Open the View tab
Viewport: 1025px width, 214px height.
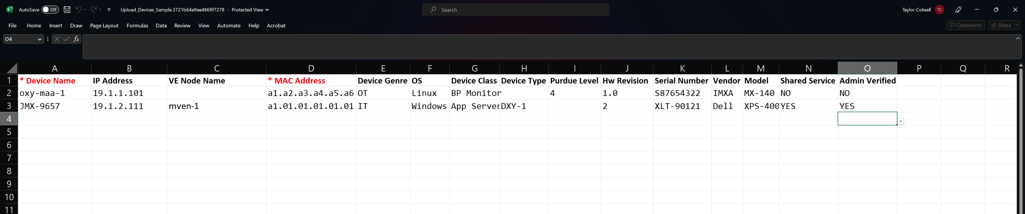pos(204,25)
